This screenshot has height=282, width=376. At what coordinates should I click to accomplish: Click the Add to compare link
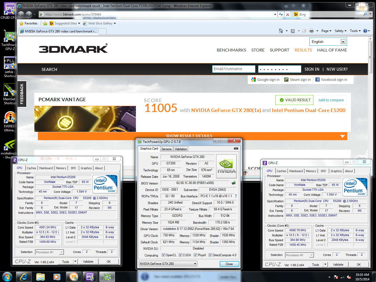[x=331, y=100]
